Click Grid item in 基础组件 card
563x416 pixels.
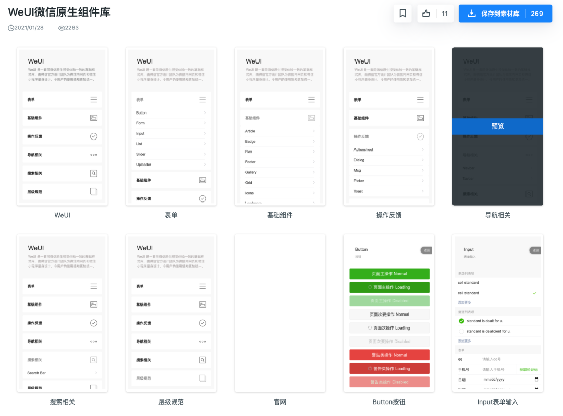point(280,183)
